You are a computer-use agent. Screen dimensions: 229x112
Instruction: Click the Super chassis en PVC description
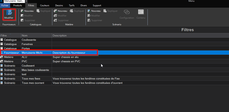66,61
